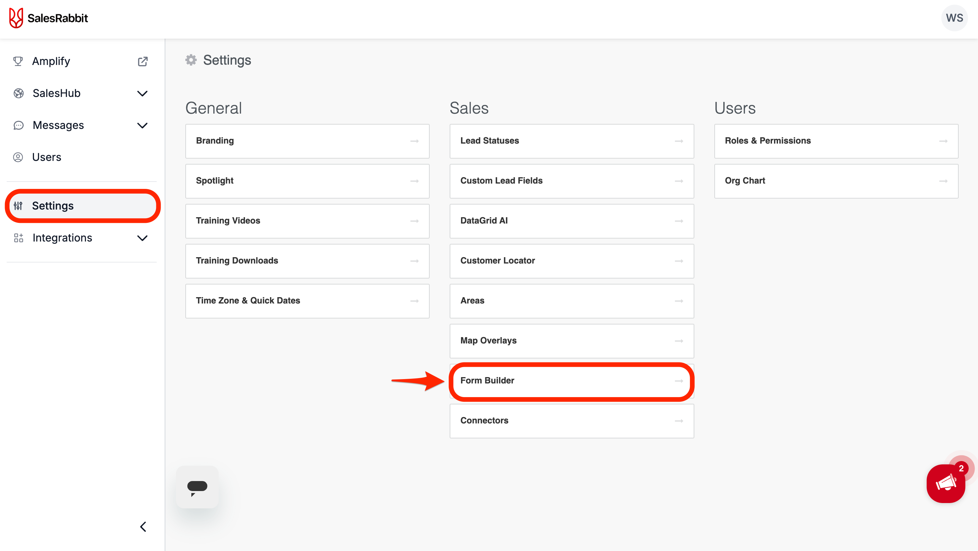Open the chat widget bubble
Screen dimensions: 978x551
[197, 487]
